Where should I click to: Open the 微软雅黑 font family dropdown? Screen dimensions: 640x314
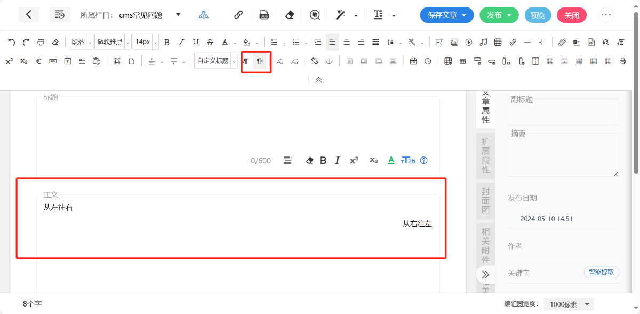click(x=113, y=42)
